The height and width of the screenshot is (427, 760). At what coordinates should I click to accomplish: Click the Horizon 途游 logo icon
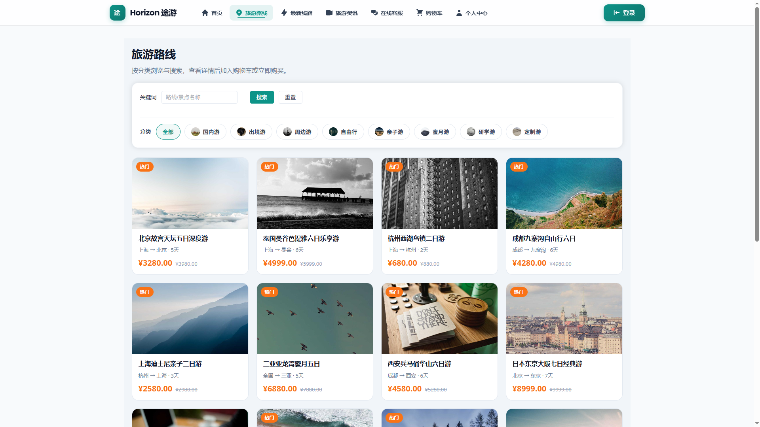[x=117, y=13]
